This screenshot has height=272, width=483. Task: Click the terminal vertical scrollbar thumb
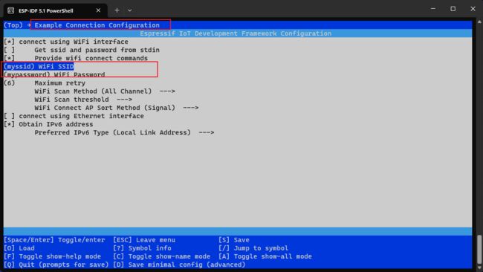click(479, 249)
